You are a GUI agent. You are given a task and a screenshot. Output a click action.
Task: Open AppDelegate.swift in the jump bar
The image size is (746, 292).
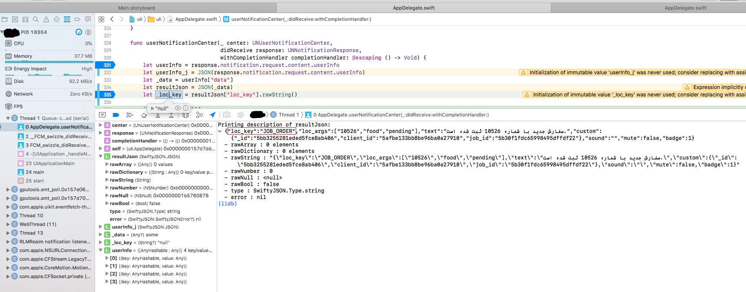coord(192,19)
